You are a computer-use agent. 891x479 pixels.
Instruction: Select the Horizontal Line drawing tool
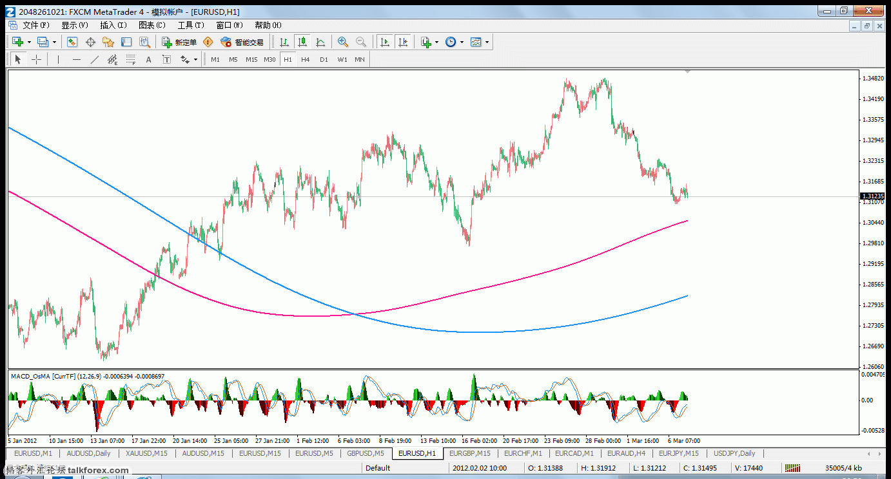tap(77, 59)
